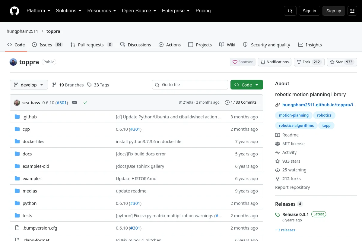The height and width of the screenshot is (241, 362).
Task: Open Release 0.3.1 latest release
Action: click(x=295, y=214)
